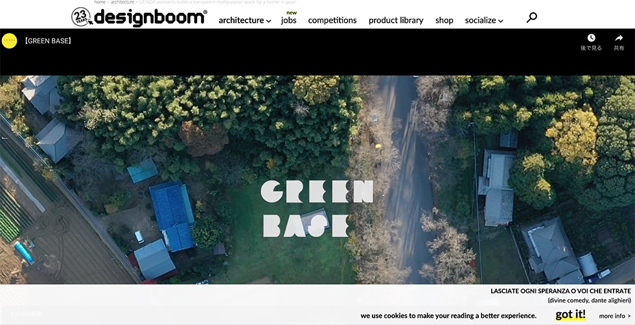Open the competitions menu item
The image size is (635, 325).
pyautogui.click(x=332, y=20)
